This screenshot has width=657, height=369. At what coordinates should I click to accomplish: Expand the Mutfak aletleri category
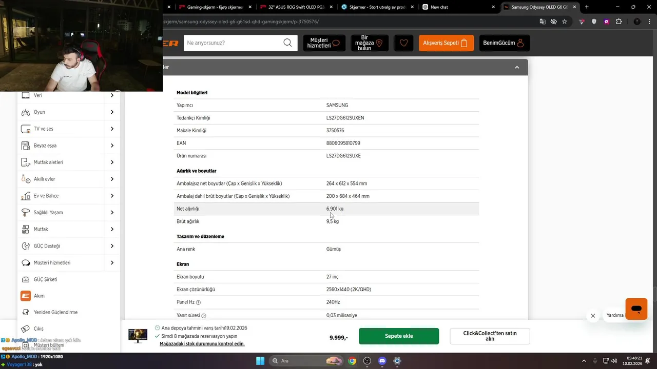point(112,162)
